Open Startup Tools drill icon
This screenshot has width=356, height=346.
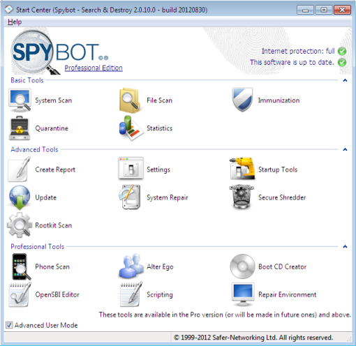[242, 169]
